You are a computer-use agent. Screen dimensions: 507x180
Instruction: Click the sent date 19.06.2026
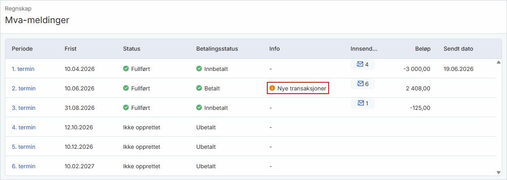459,69
